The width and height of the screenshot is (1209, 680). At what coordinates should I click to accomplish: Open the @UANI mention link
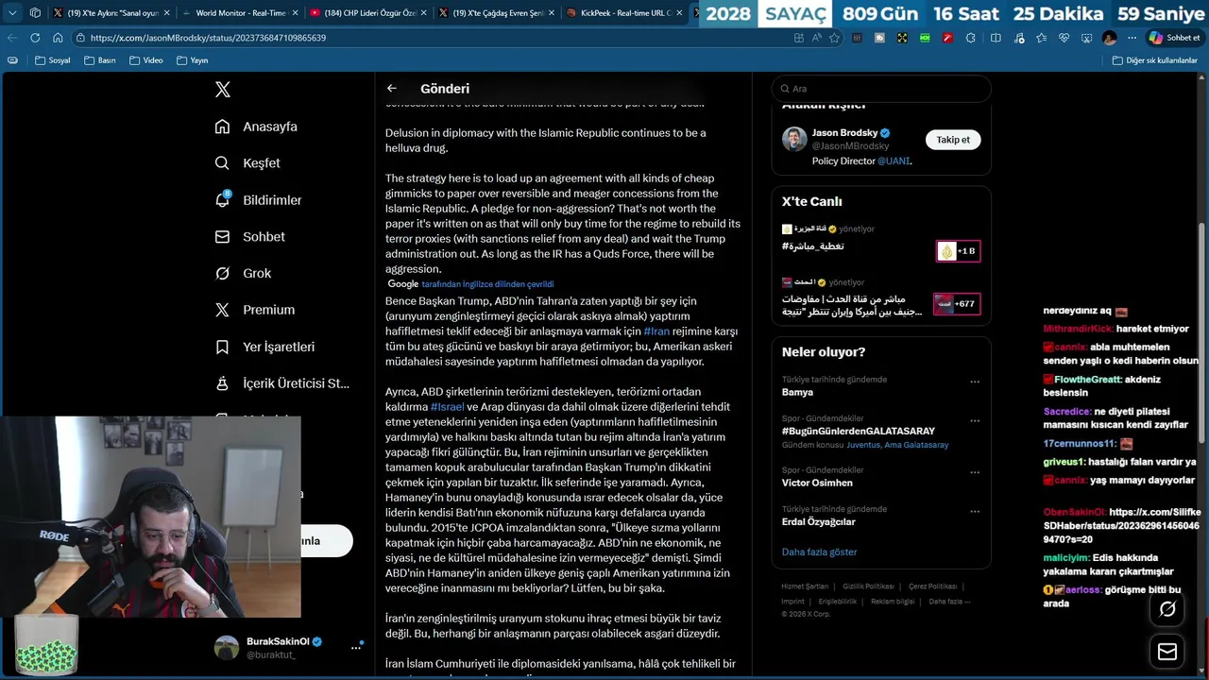coord(893,161)
